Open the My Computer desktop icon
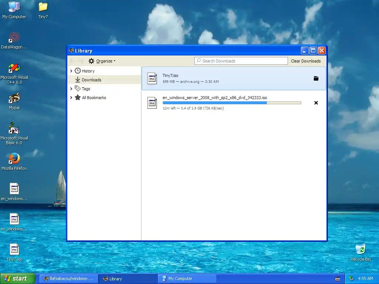This screenshot has height=284, width=379. tap(14, 10)
